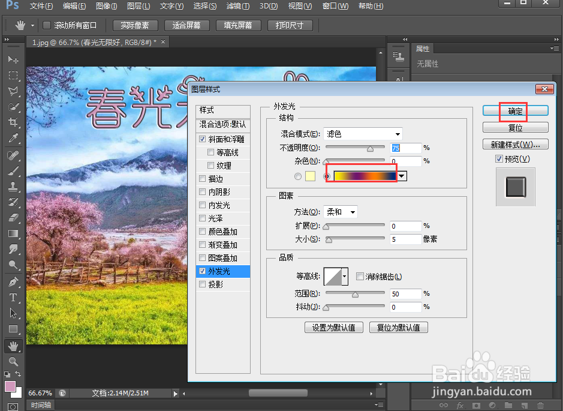Viewport: 563px width, 411px height.
Task: Select the Pen tool
Action: click(x=13, y=282)
